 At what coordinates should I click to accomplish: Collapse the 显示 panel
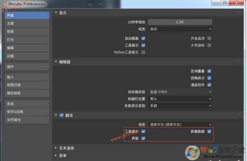pos(56,13)
